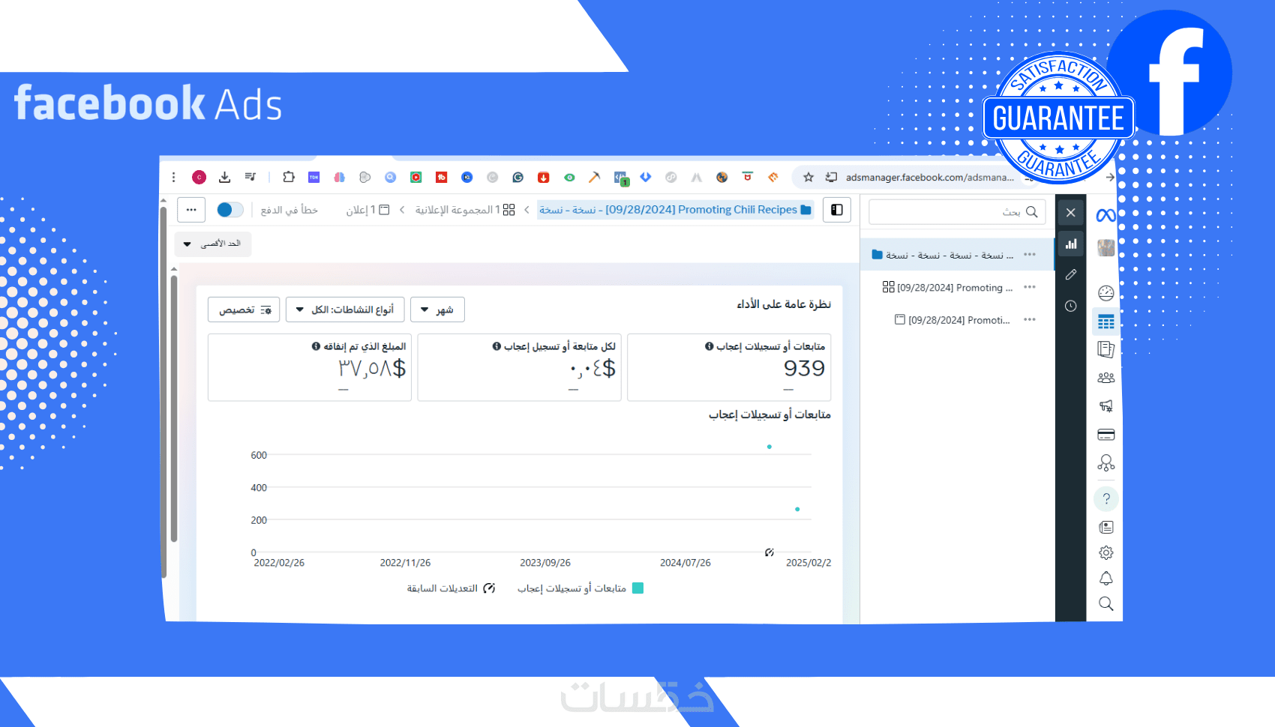Image resolution: width=1275 pixels, height=727 pixels.
Task: Select the متابعات أو تسجيلات إعجاب 939 card
Action: tap(729, 367)
